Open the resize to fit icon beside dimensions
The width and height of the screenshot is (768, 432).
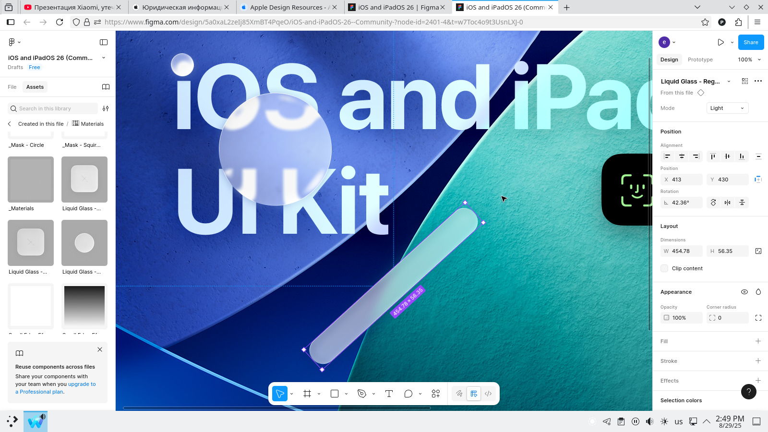point(758,251)
